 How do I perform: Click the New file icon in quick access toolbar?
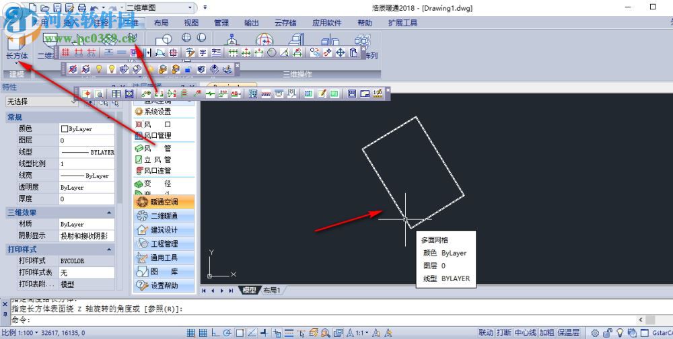click(x=32, y=7)
